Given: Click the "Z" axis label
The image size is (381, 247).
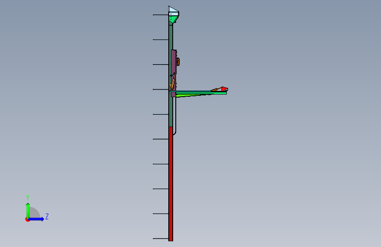Looking at the screenshot, I should click(x=47, y=216).
